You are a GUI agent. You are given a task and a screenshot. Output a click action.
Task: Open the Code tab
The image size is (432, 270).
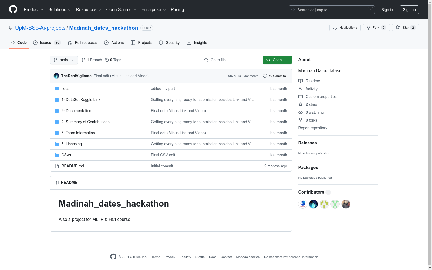coord(19,43)
